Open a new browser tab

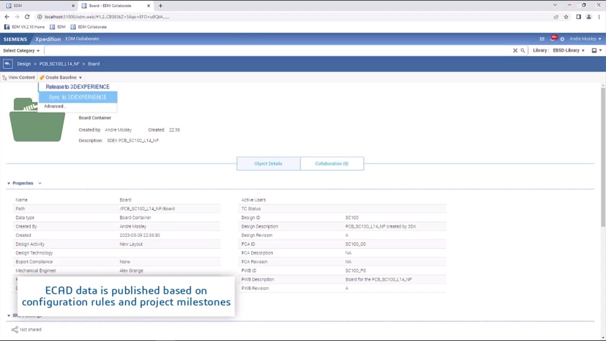160,6
